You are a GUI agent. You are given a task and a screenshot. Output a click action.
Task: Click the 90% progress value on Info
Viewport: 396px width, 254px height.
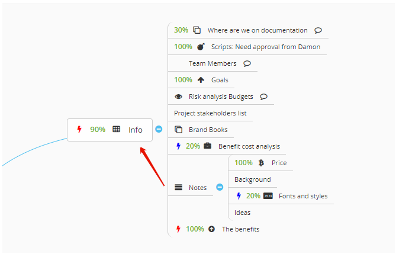pos(98,130)
